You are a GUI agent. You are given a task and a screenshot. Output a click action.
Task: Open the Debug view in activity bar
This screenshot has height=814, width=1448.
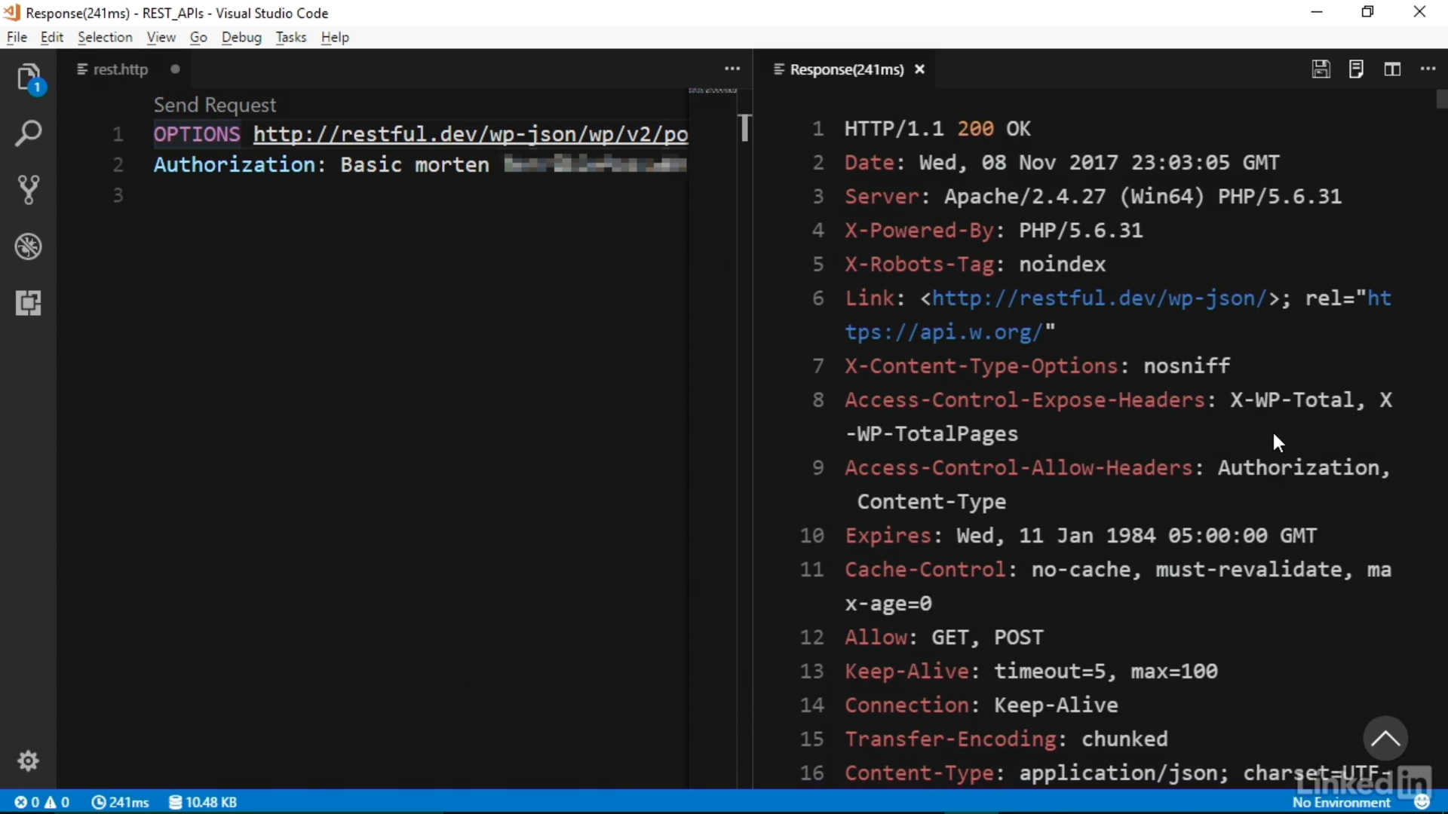pos(29,246)
